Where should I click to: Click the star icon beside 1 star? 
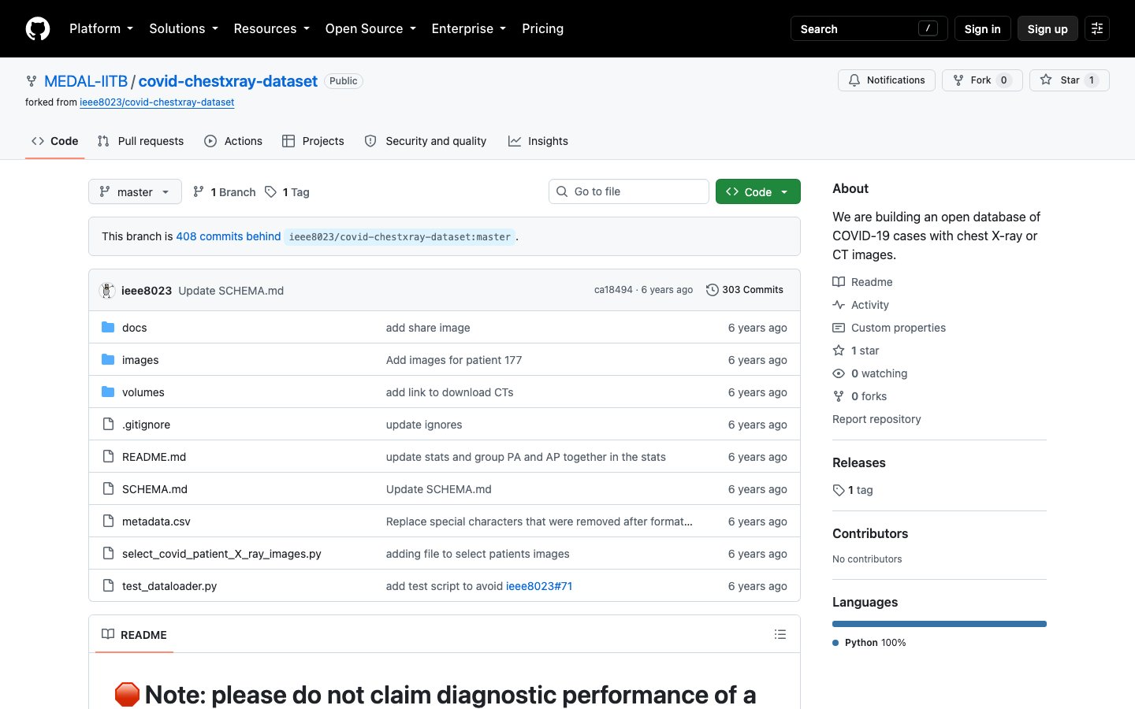coord(839,350)
